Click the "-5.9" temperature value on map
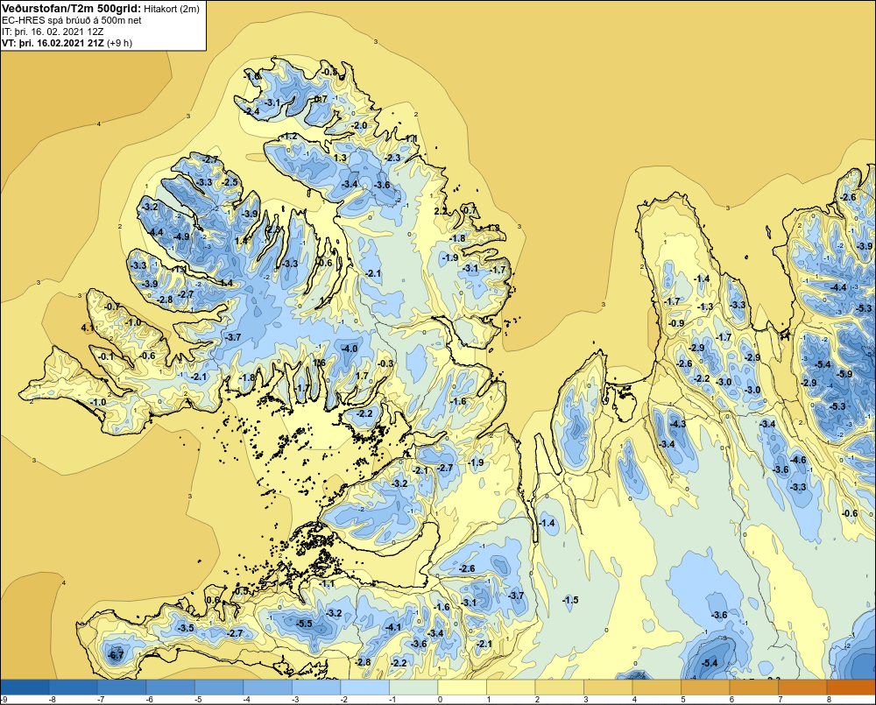Image resolution: width=876 pixels, height=705 pixels. (844, 374)
